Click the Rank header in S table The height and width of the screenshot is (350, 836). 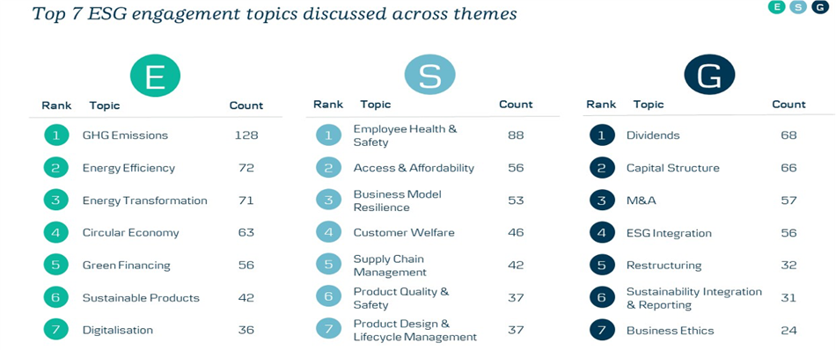pos(328,105)
